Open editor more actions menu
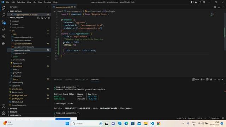The height and width of the screenshot is (127, 226). tap(222, 7)
